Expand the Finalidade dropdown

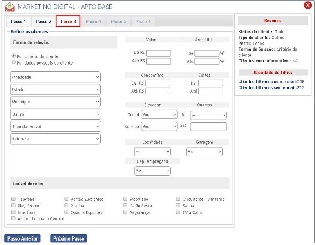pyautogui.click(x=55, y=77)
